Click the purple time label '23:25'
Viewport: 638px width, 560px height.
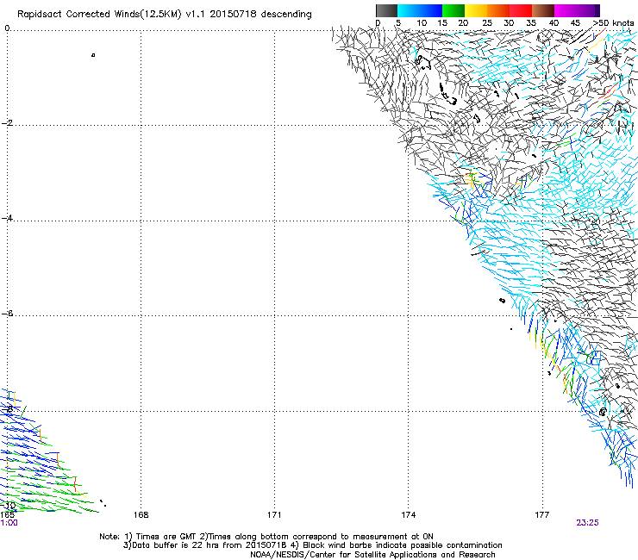587,523
